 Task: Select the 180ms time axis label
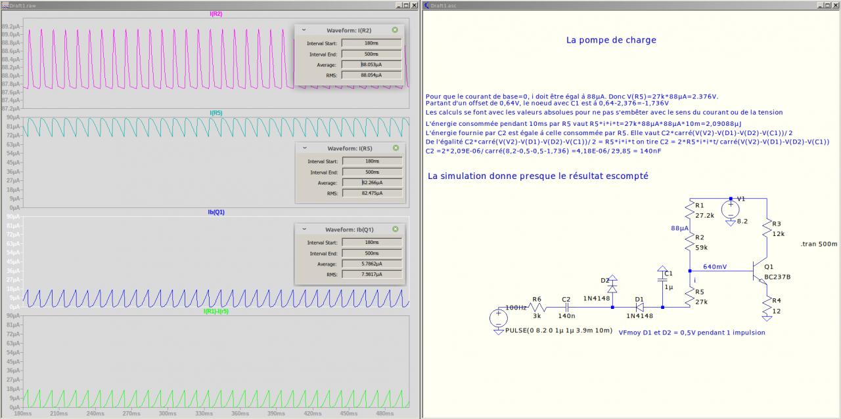pos(22,413)
